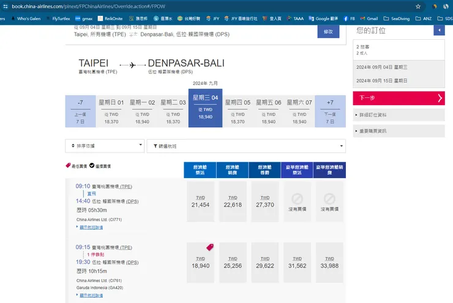The width and height of the screenshot is (453, 303).
Task: Click the 05h30m duration text
Action: tap(98, 210)
